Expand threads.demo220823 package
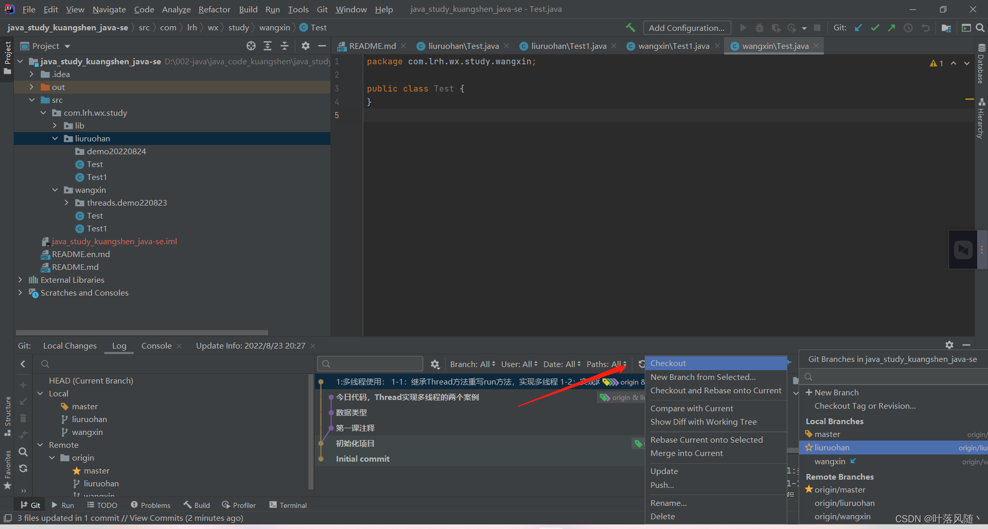 coord(66,203)
